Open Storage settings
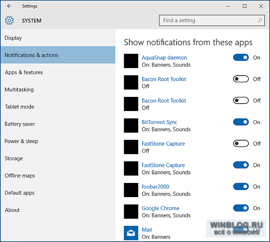 pos(58,158)
